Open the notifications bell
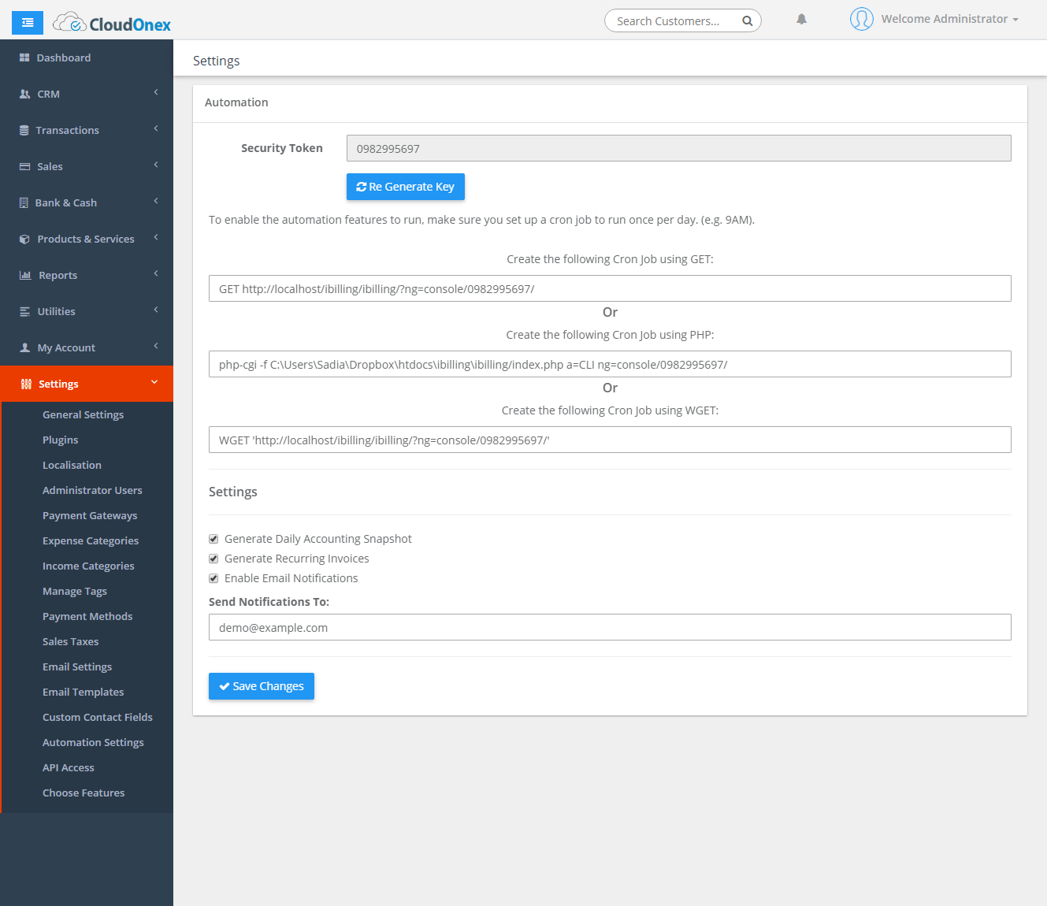The width and height of the screenshot is (1047, 906). [801, 19]
